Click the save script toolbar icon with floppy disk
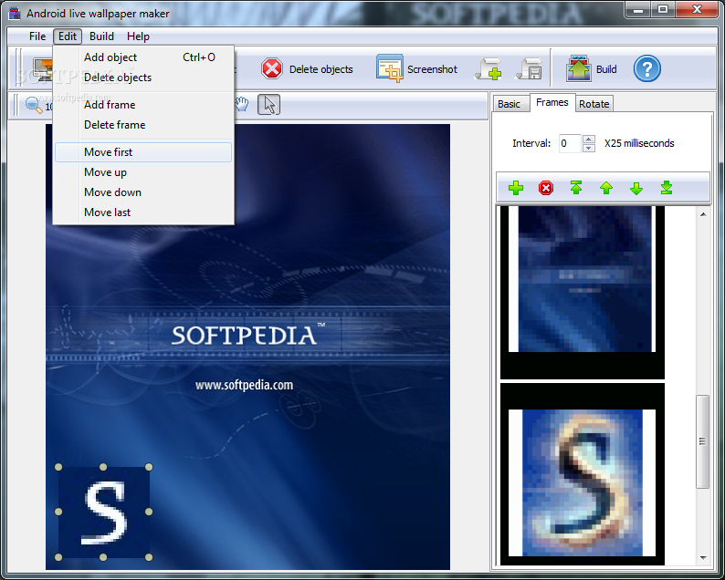 pyautogui.click(x=529, y=69)
